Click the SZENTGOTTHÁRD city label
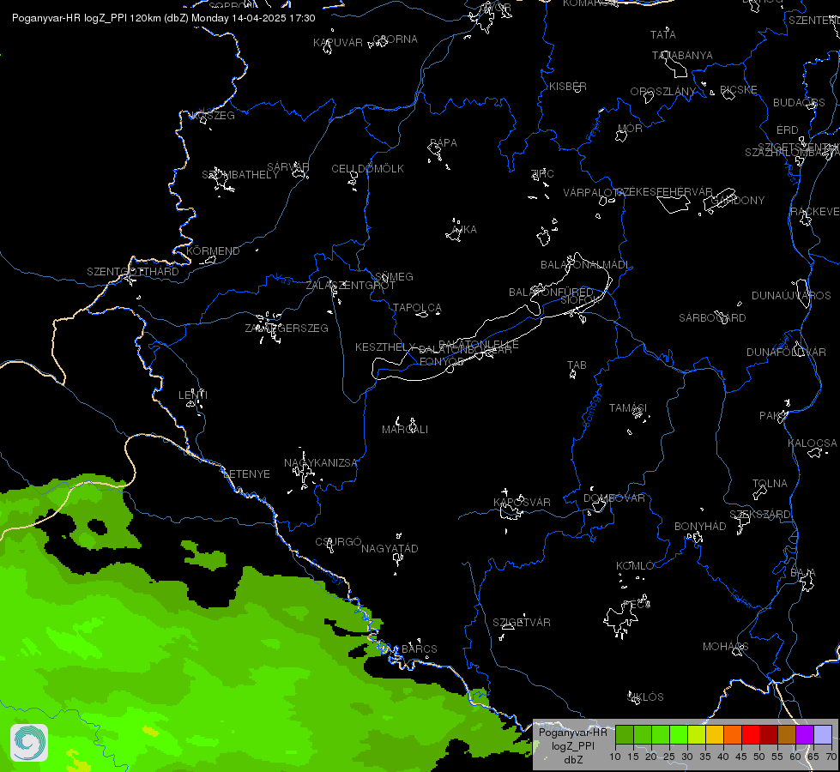This screenshot has width=840, height=772. click(133, 272)
